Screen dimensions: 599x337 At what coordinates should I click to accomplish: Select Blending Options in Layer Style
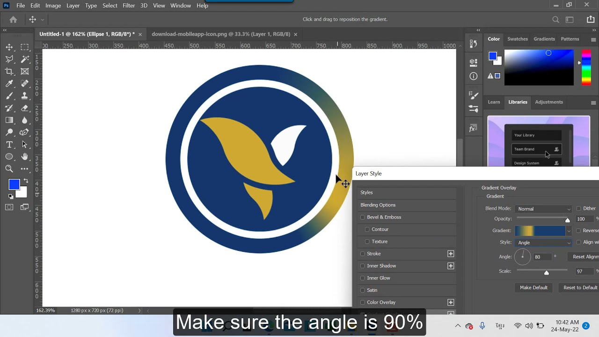pyautogui.click(x=406, y=205)
